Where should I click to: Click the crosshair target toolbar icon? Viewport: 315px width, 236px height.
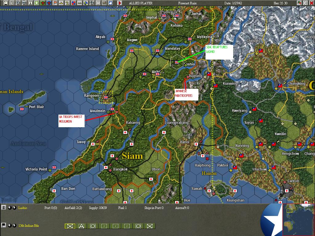pos(92,3)
